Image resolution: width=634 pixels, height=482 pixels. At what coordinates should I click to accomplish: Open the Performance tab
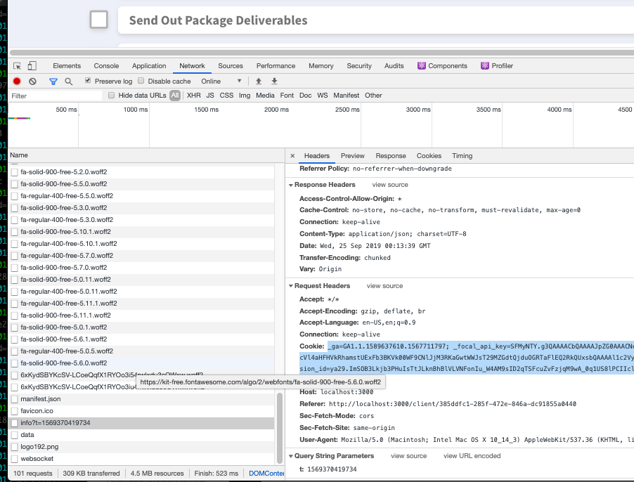(276, 66)
